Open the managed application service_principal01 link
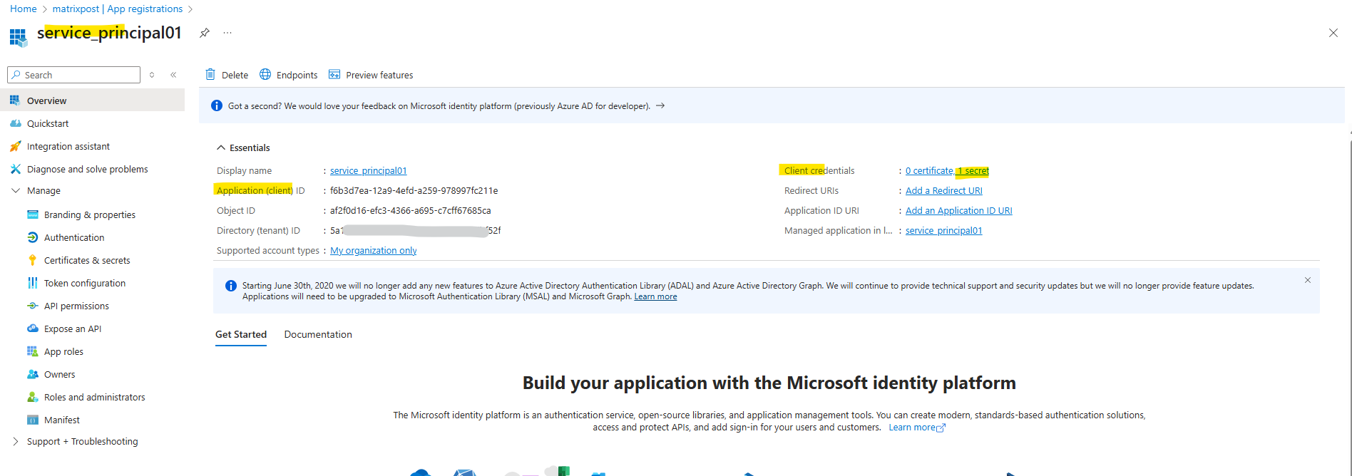 click(x=943, y=230)
